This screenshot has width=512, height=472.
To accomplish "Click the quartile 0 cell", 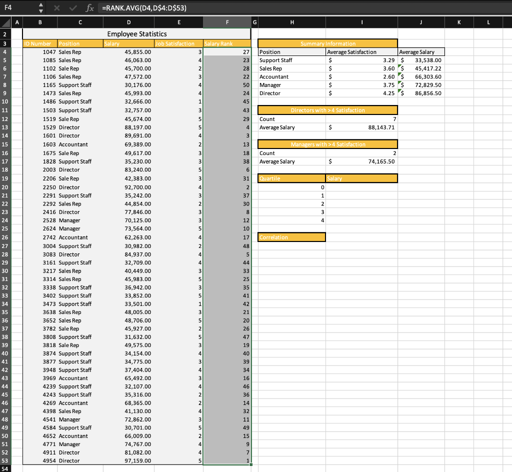I will [292, 187].
